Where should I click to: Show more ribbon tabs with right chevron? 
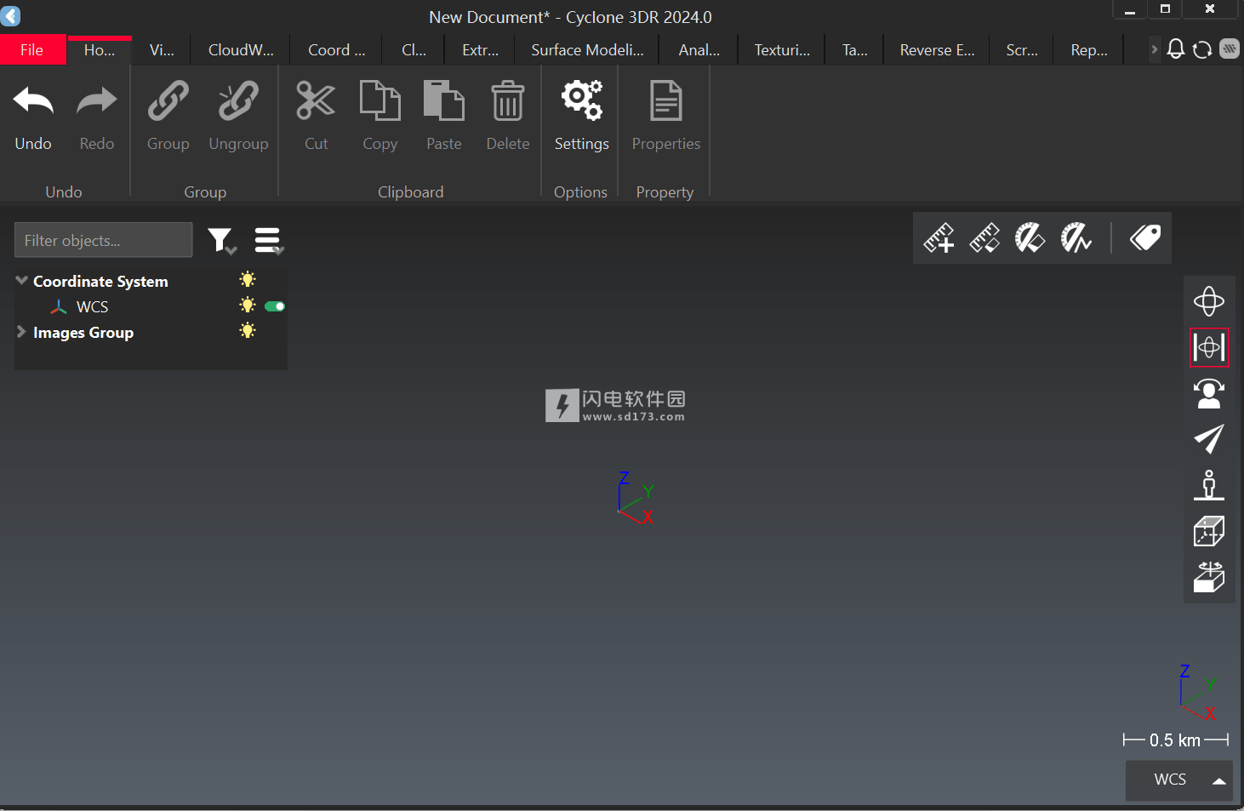pyautogui.click(x=1155, y=49)
